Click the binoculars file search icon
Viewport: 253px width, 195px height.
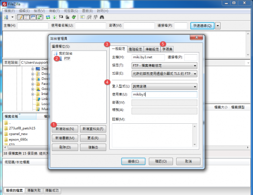point(102,17)
